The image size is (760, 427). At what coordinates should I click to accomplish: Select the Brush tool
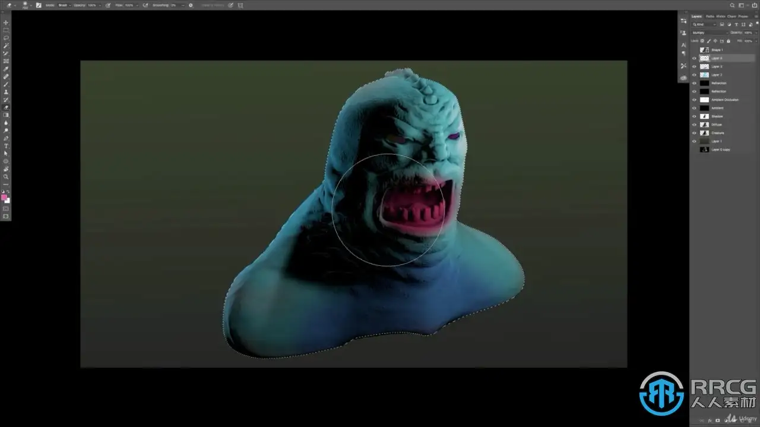(x=6, y=84)
